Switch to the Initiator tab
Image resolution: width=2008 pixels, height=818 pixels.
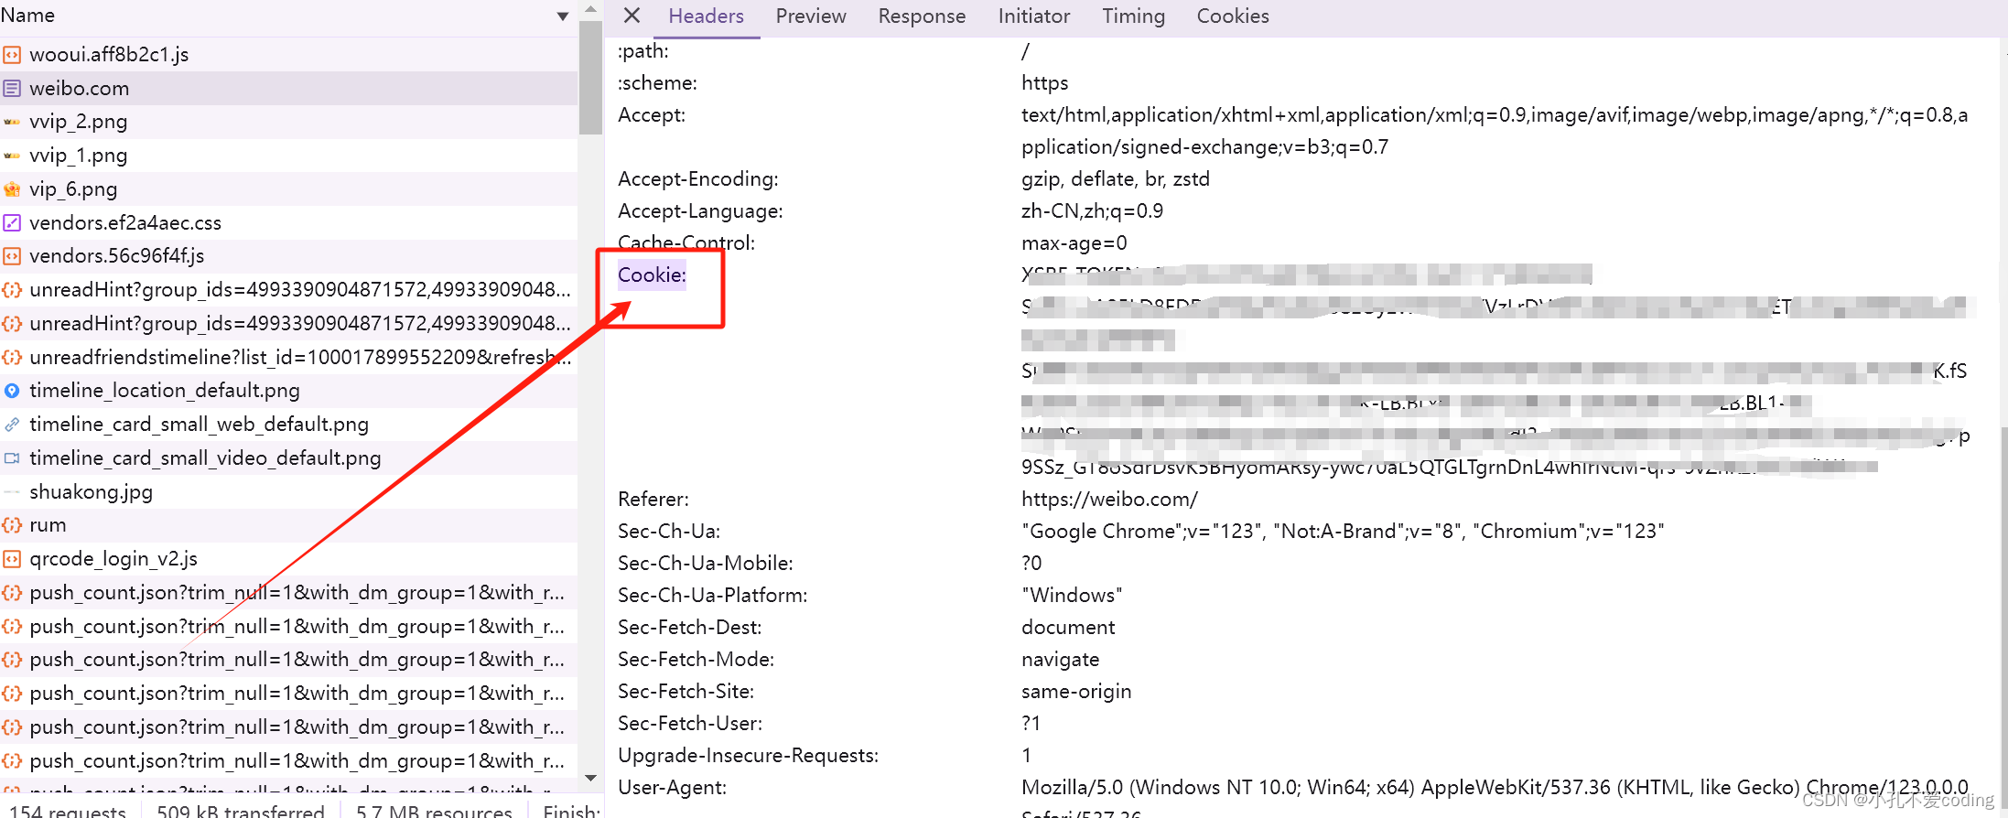[x=1033, y=16]
